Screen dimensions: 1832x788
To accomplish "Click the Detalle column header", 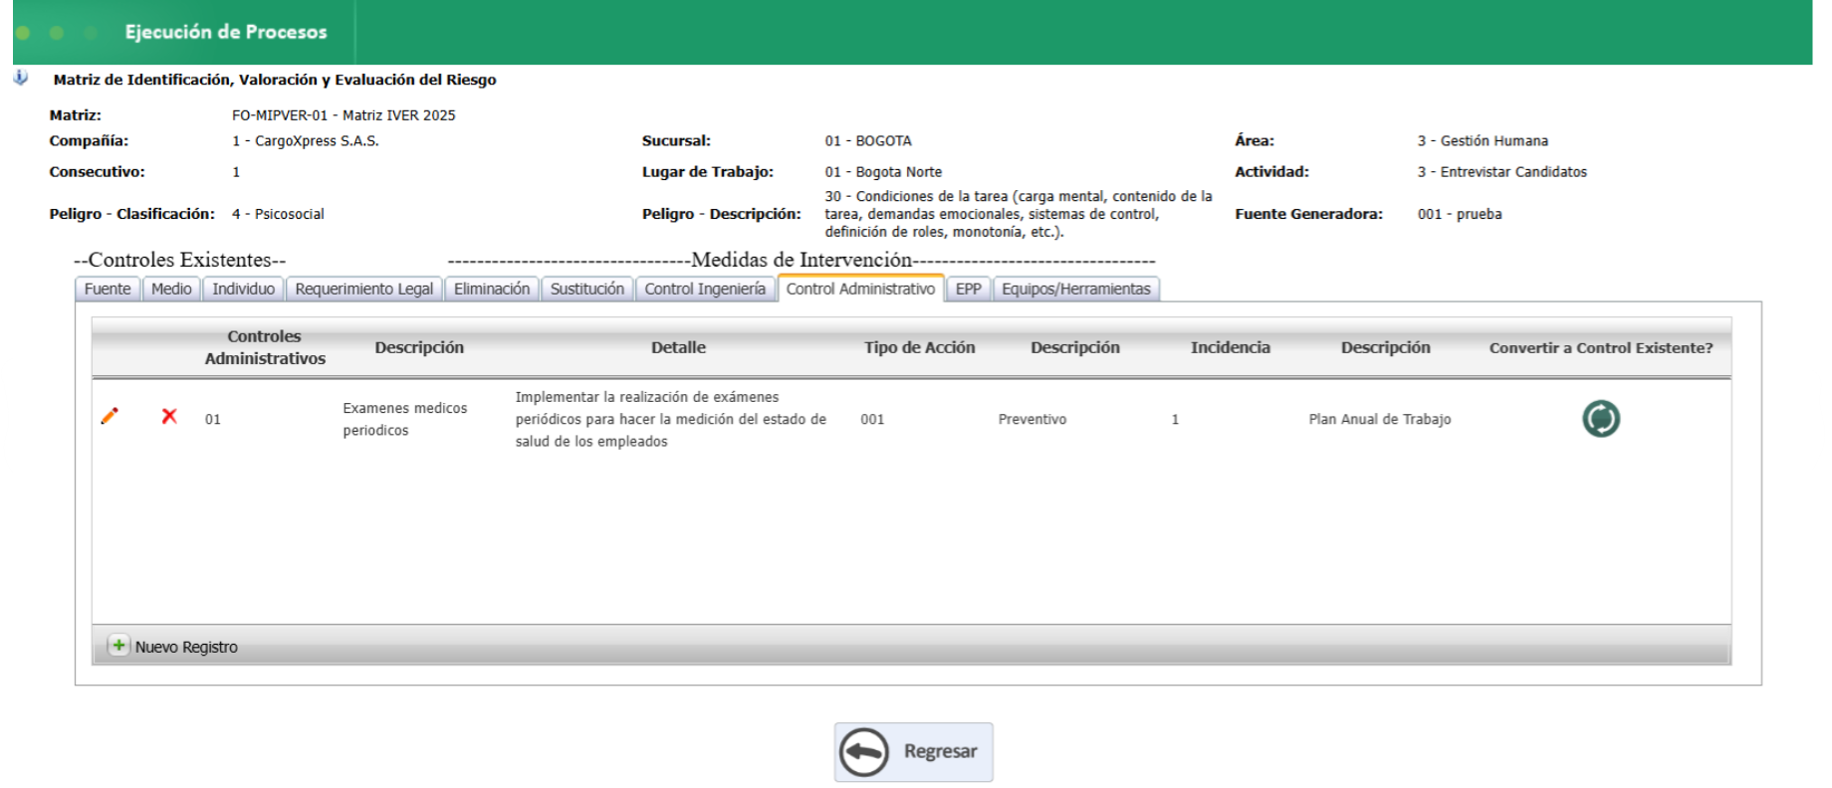I will tap(678, 347).
